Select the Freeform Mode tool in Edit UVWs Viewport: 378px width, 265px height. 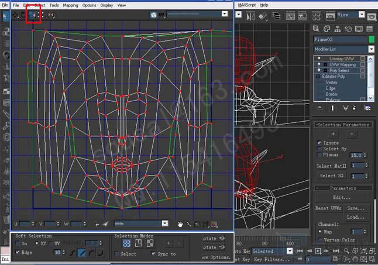(41, 15)
